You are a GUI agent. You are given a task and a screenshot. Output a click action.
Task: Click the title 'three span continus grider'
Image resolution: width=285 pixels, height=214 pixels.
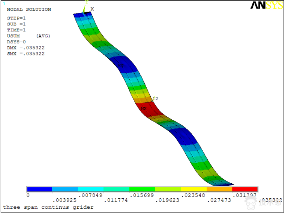tap(48, 207)
